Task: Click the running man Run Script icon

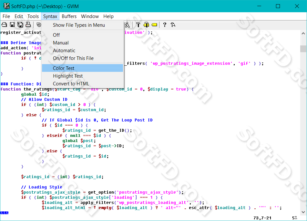Action: (x=127, y=24)
